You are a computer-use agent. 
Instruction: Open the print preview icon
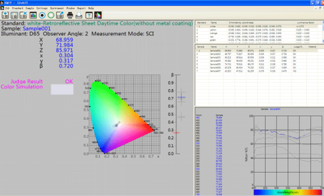(x=79, y=15)
